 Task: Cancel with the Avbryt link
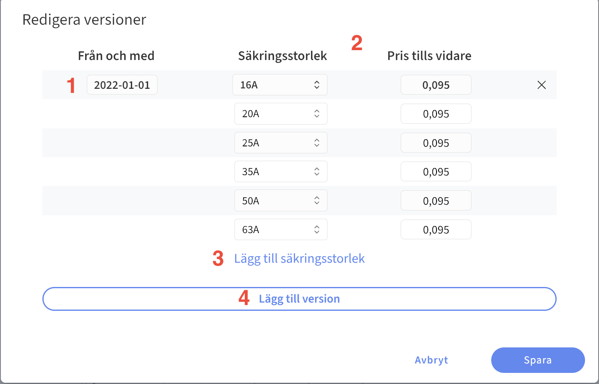(x=431, y=360)
